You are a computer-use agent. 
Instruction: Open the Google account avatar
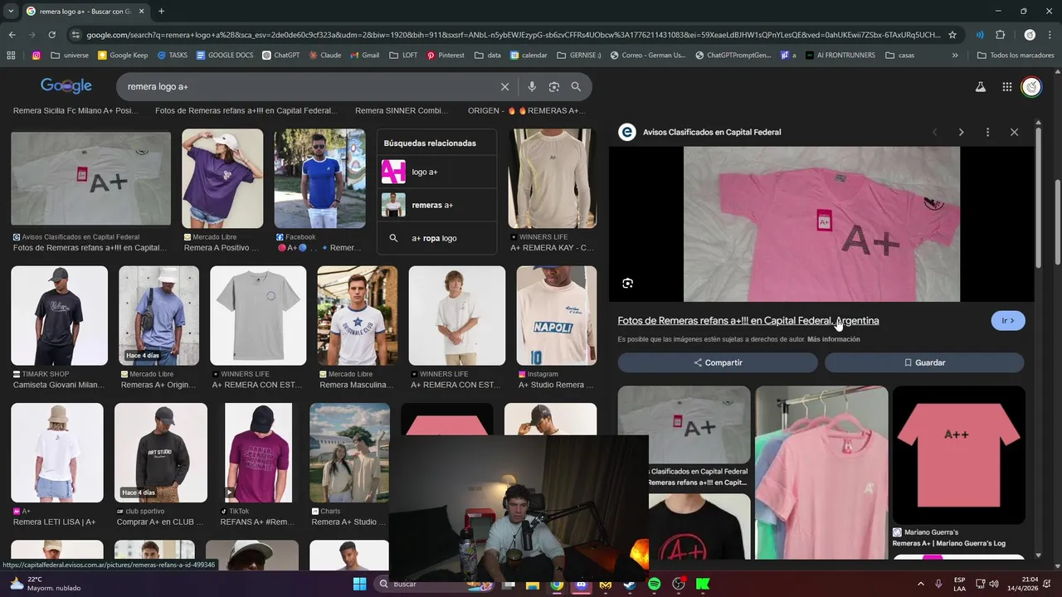tap(1031, 86)
